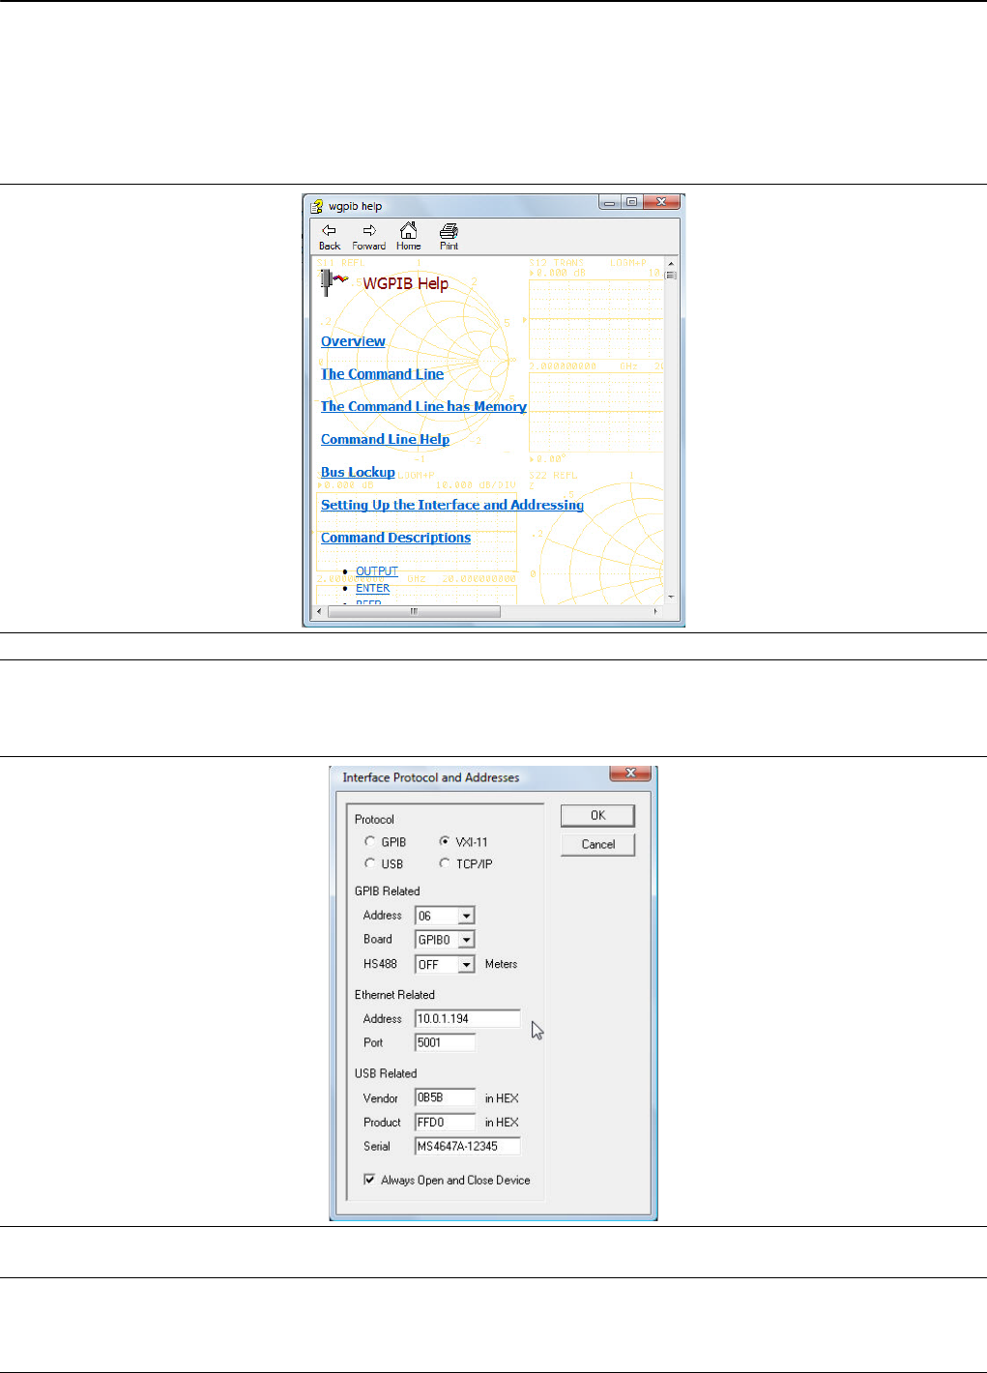The height and width of the screenshot is (1373, 987).
Task: Open the ENTER command link
Action: [x=372, y=588]
